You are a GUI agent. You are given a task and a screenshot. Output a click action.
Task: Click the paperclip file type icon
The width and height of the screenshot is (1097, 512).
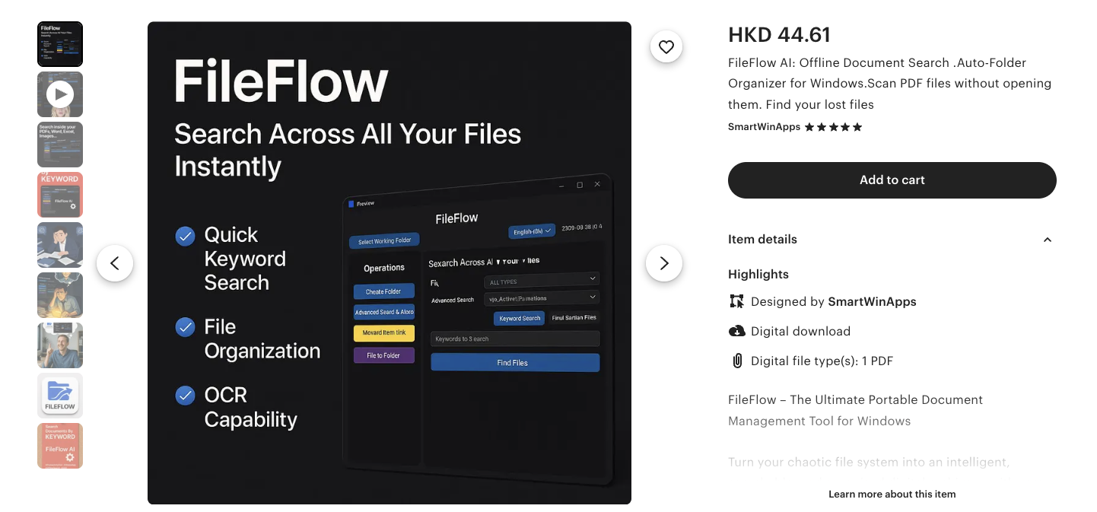(x=736, y=361)
